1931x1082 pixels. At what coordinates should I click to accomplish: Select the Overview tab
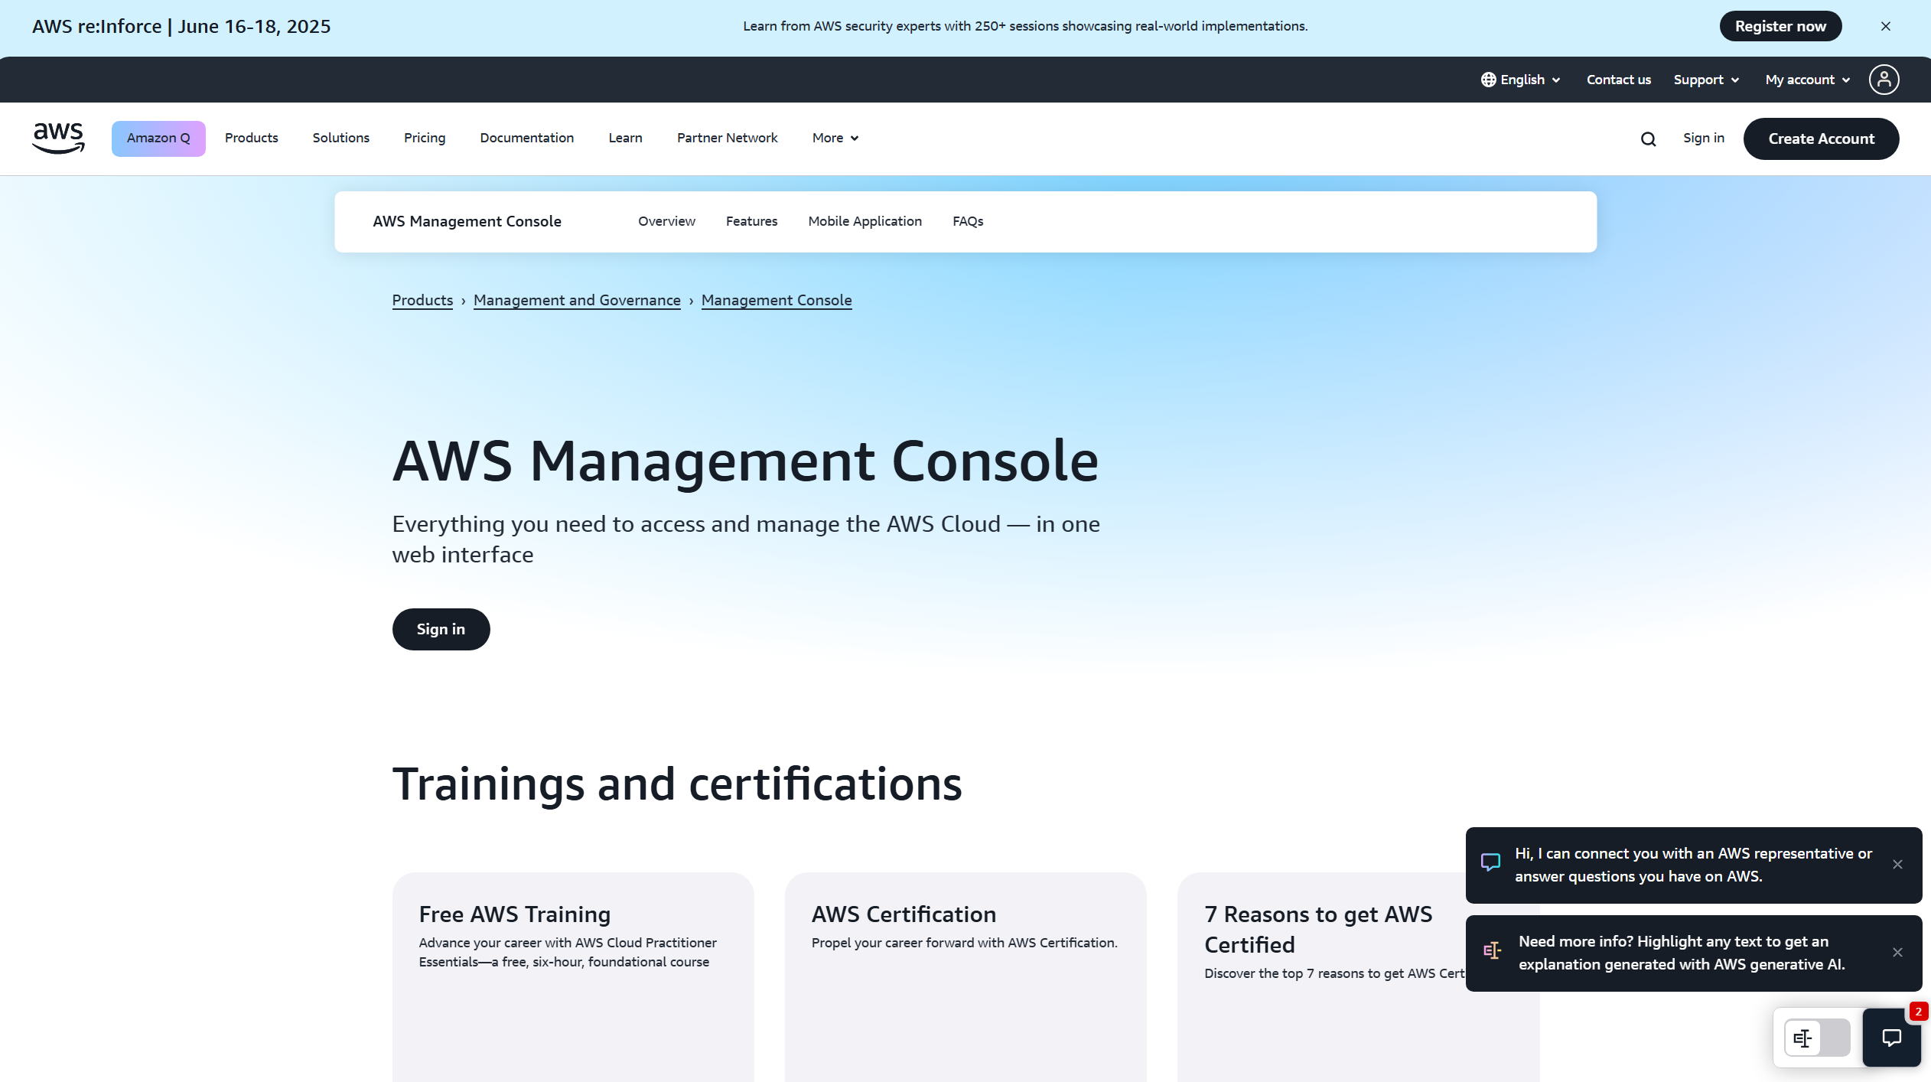tap(666, 222)
